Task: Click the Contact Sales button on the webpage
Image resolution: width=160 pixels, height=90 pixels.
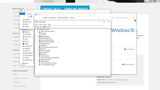Action: click(x=51, y=9)
